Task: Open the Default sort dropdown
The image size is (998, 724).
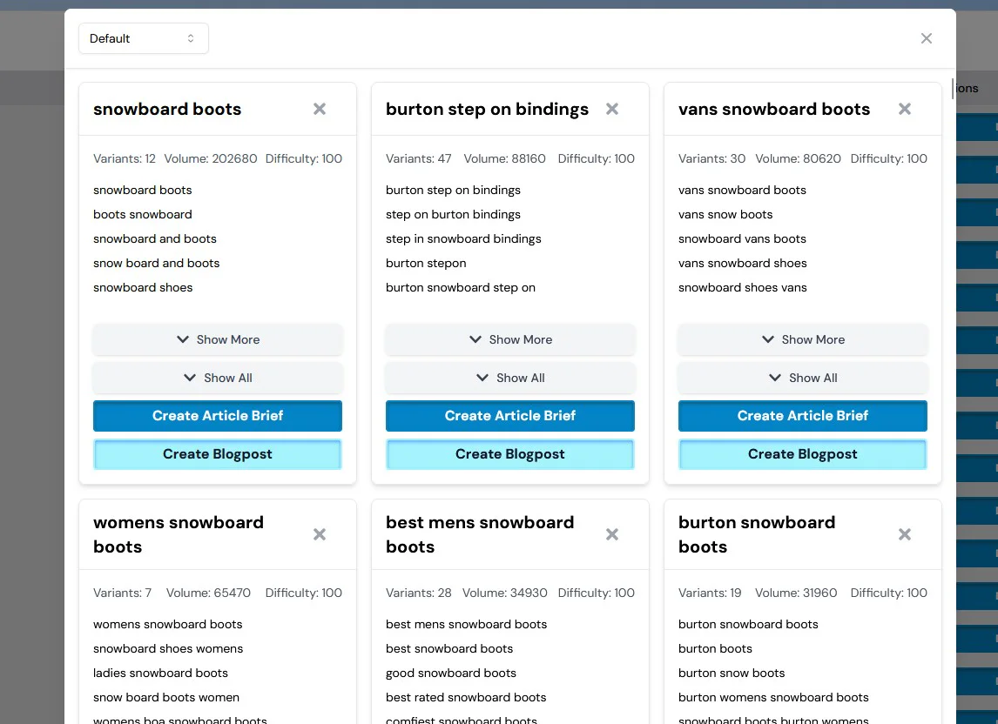Action: (x=144, y=38)
